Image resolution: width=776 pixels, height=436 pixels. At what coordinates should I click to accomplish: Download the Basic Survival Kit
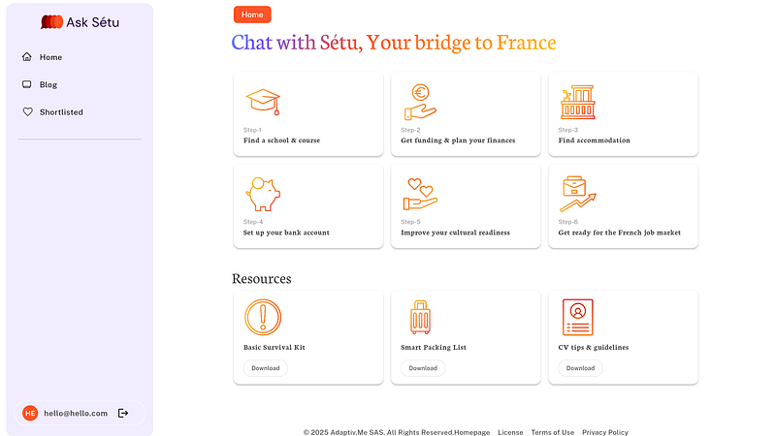point(265,368)
